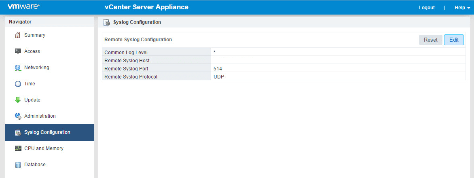Select the Syslog Configuration navigator item
The image size is (474, 178).
(47, 132)
